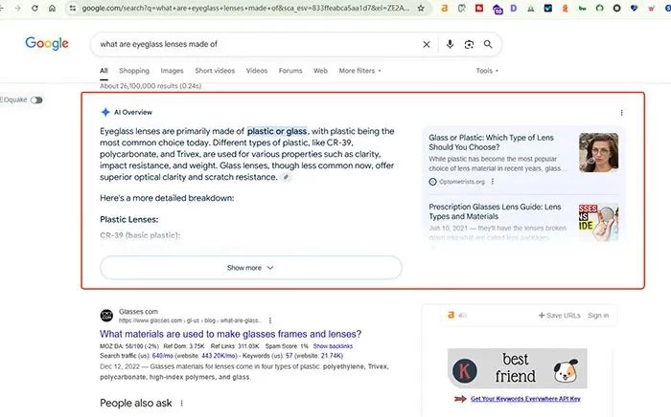This screenshot has width=671, height=417.
Task: Start voice search with microphone icon
Action: (x=450, y=44)
